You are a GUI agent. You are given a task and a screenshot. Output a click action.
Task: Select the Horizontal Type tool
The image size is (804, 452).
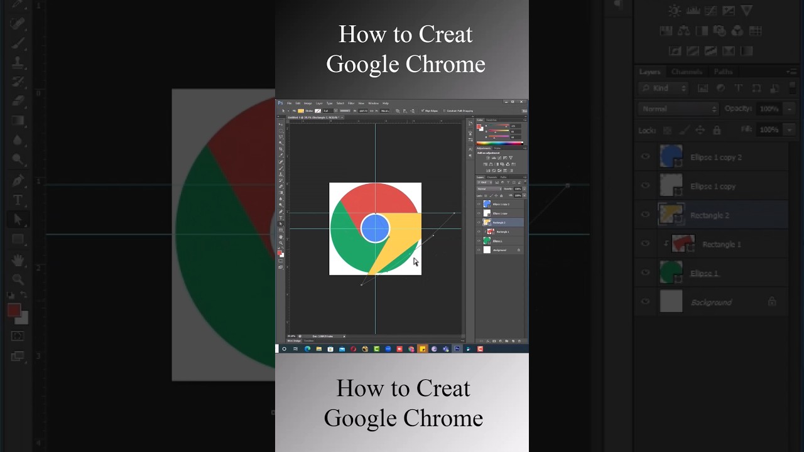[281, 218]
